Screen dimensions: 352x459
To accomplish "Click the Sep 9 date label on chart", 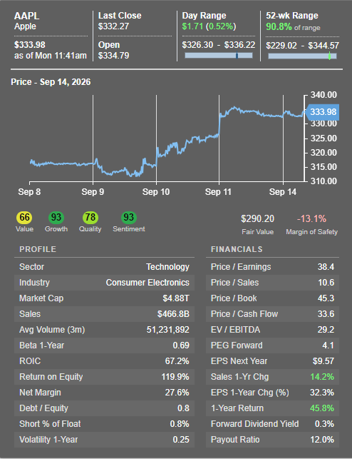I will [93, 192].
